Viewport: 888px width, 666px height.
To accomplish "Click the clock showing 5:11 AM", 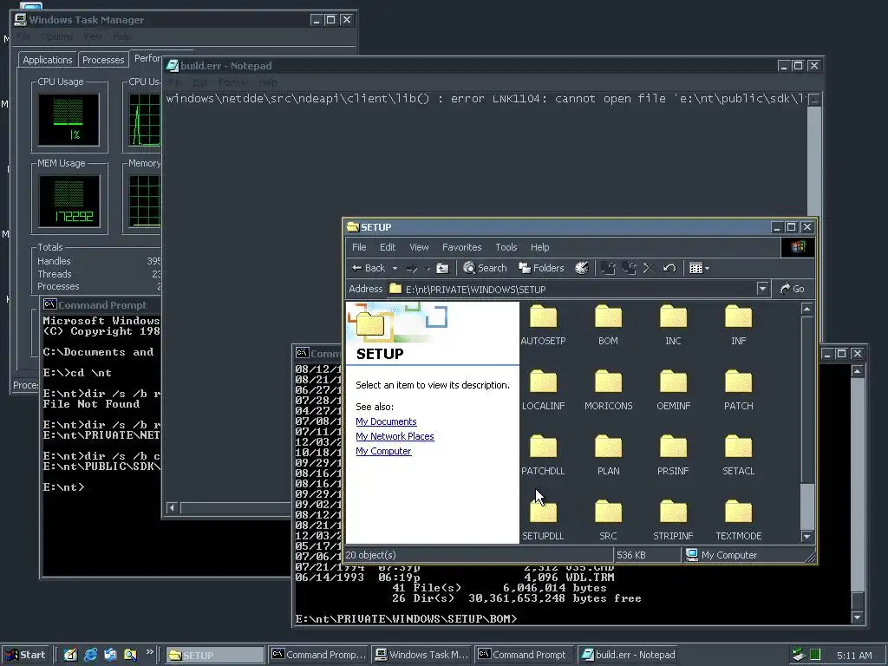I will [x=854, y=656].
